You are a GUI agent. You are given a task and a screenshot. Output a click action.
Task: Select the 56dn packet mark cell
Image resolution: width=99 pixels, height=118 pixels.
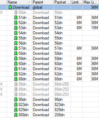[x=58, y=43]
